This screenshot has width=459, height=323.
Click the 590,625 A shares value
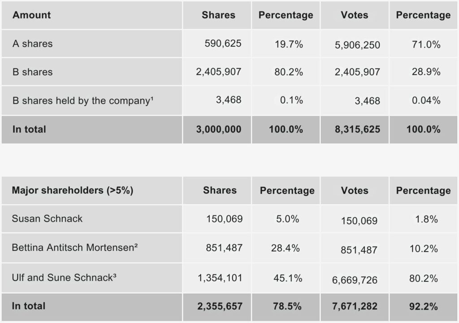pos(223,44)
